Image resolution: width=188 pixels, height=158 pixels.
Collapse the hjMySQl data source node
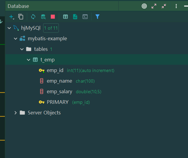9,28
